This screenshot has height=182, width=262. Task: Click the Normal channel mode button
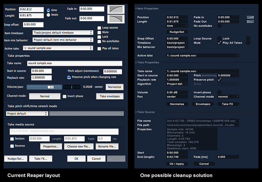(x=45, y=97)
